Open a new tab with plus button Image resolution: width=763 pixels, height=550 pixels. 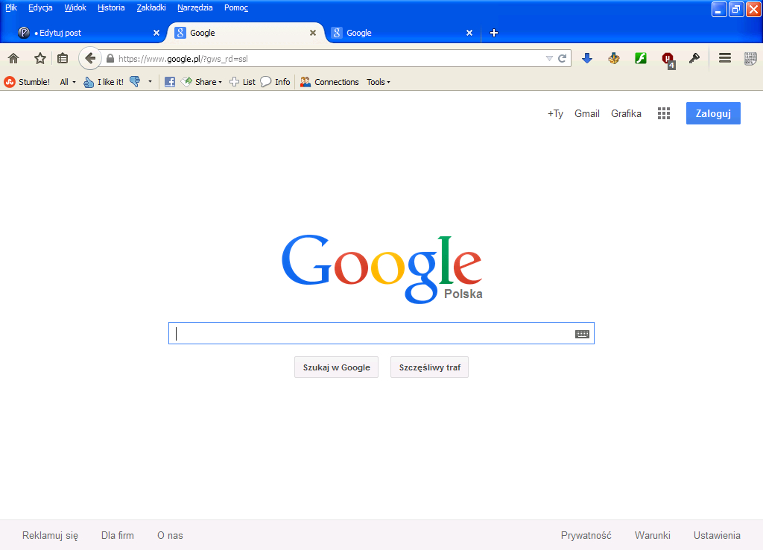(494, 33)
